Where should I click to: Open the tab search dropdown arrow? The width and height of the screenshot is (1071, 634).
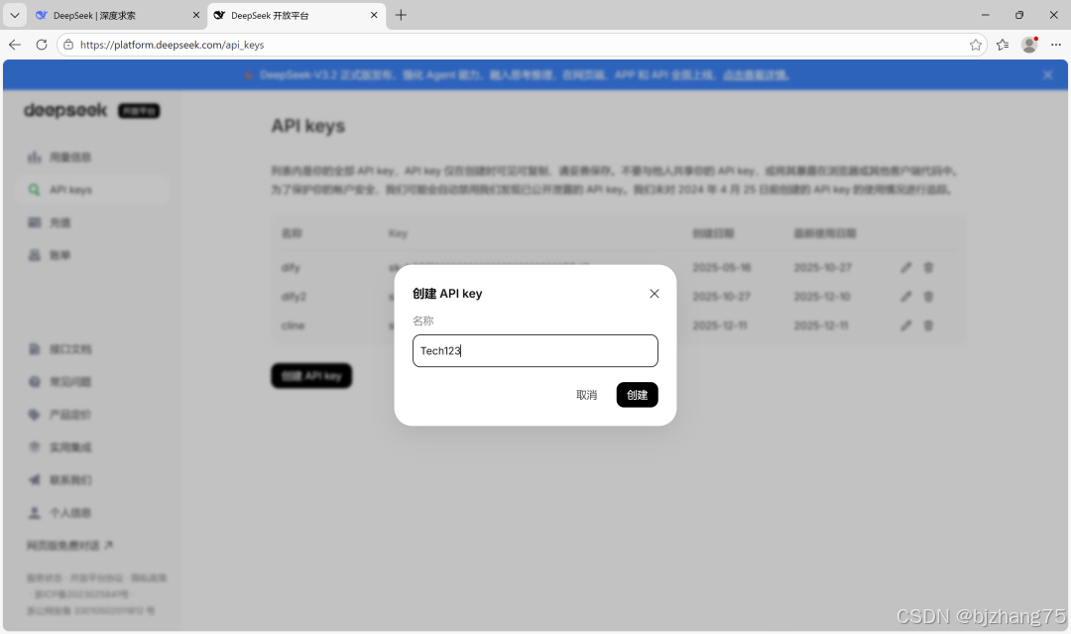click(14, 15)
